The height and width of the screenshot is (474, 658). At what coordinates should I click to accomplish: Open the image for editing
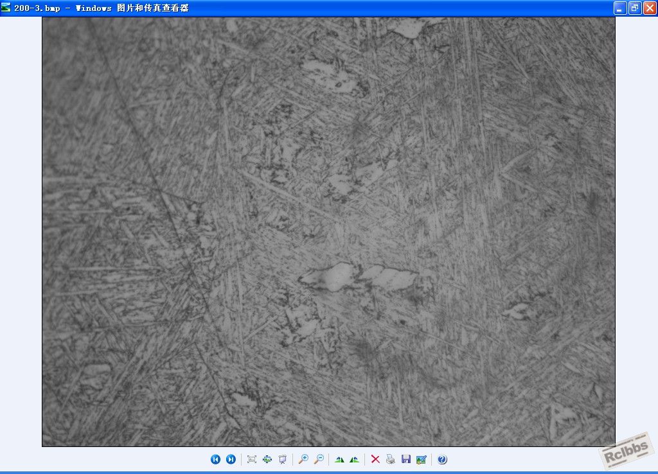tap(422, 459)
